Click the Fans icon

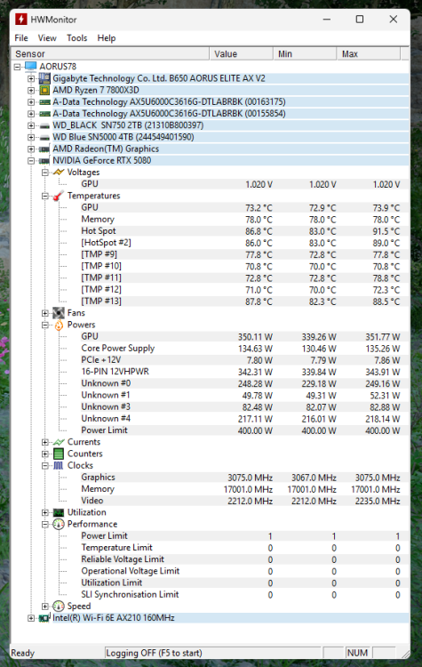[59, 313]
